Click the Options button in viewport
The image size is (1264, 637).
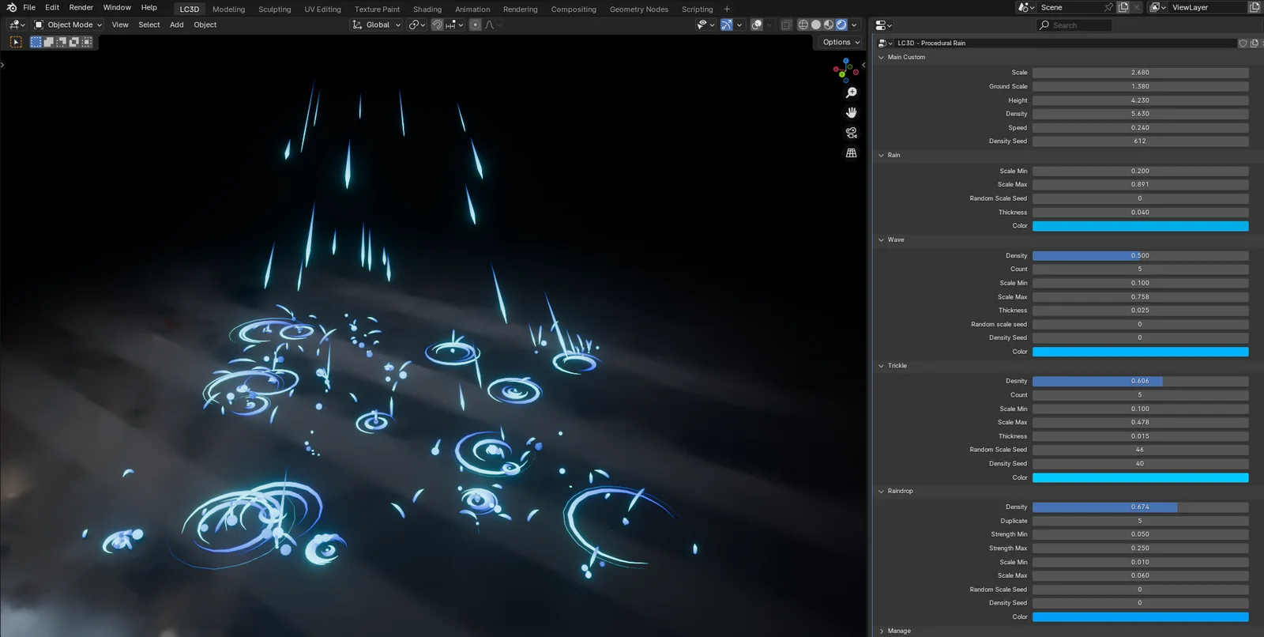click(x=841, y=43)
